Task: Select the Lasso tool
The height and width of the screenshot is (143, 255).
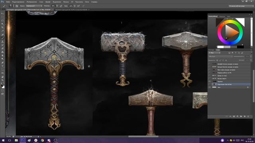Action: click(x=3, y=20)
